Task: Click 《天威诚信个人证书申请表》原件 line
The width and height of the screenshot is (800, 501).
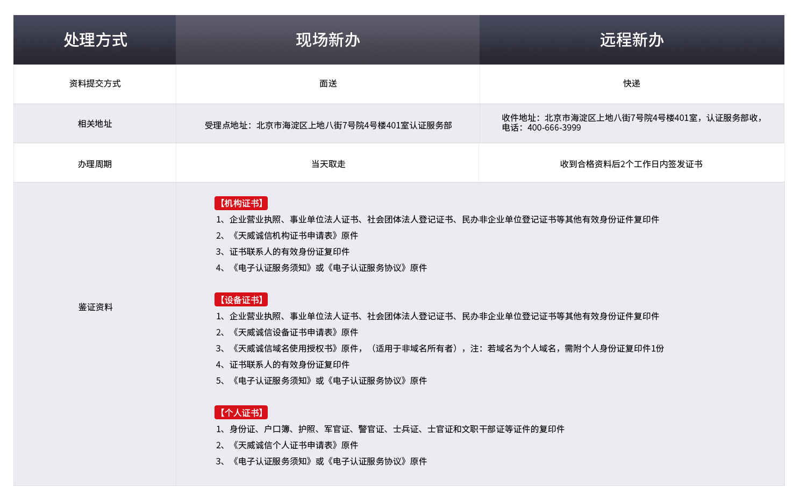Action: [294, 445]
